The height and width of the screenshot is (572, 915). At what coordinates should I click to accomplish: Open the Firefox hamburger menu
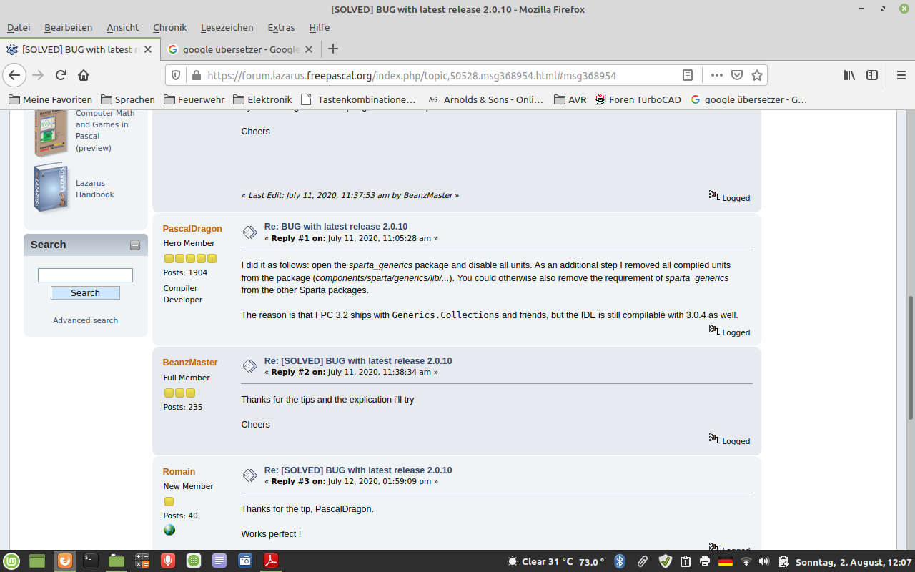[901, 75]
